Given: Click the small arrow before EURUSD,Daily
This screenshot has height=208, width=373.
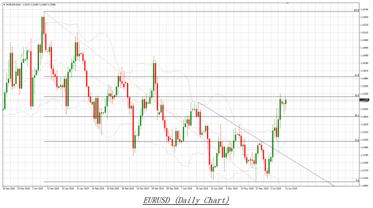Looking at the screenshot, I should click(4, 4).
